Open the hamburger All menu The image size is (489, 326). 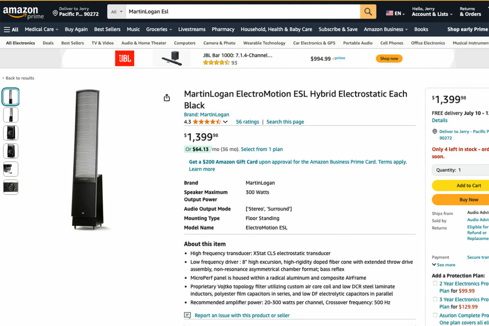[11, 29]
